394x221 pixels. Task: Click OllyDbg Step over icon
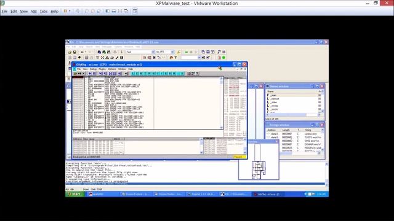pyautogui.click(x=105, y=74)
